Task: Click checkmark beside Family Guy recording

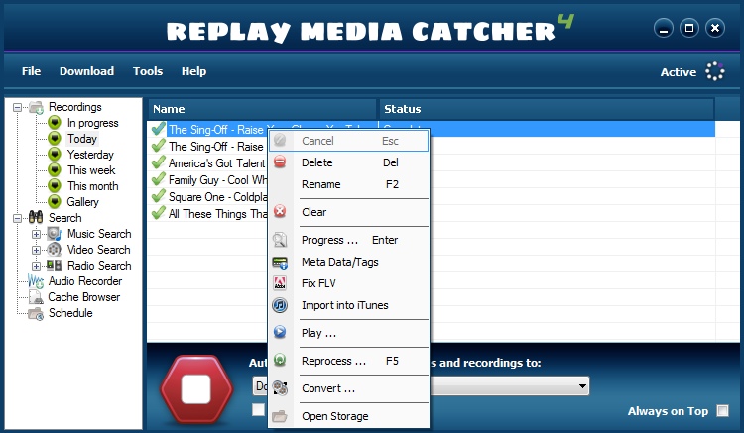Action: click(158, 179)
